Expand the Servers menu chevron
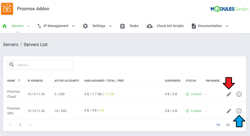Screen dimensions: 250x136 click(28, 26)
